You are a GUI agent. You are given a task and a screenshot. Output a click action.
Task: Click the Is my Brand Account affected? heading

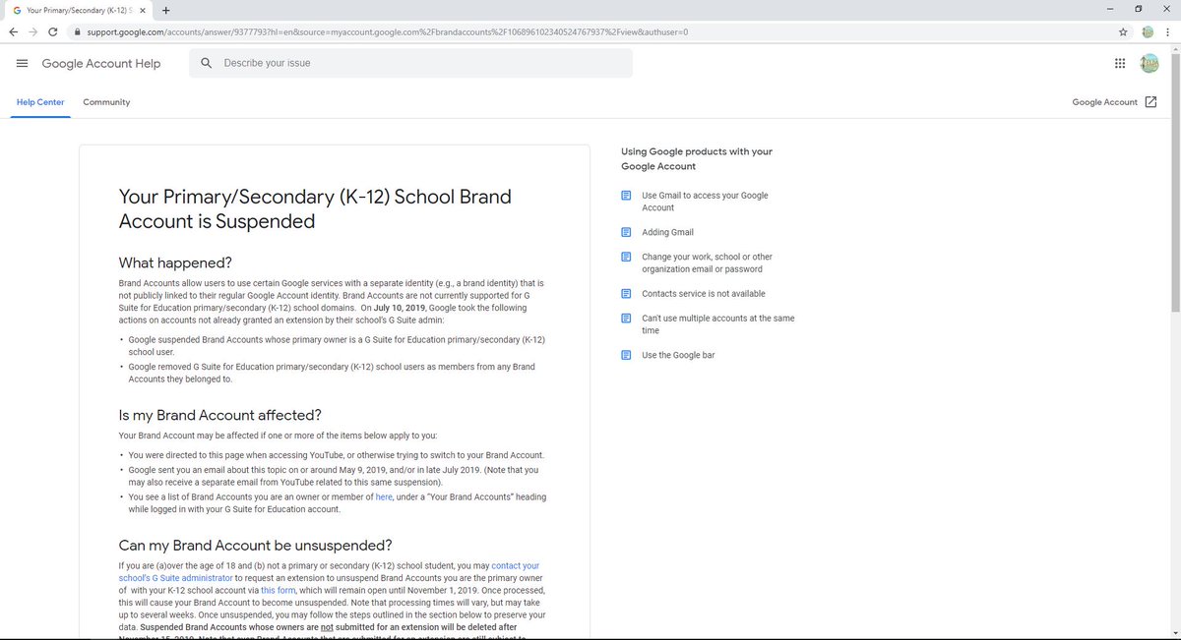[219, 415]
